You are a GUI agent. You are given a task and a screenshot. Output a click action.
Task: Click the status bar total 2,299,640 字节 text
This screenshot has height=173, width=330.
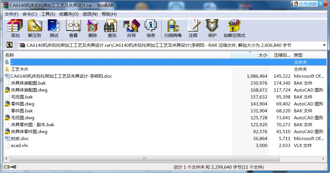(x=218, y=167)
